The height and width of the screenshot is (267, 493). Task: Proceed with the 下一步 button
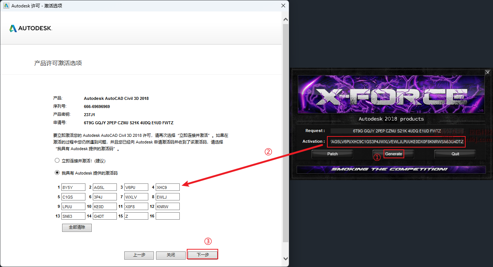pos(203,255)
